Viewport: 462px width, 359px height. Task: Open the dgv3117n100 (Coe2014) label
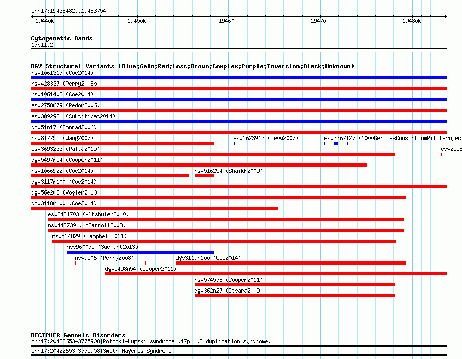64,182
